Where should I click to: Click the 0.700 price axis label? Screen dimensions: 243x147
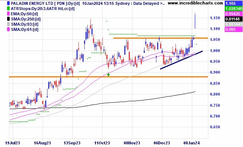(215, 116)
